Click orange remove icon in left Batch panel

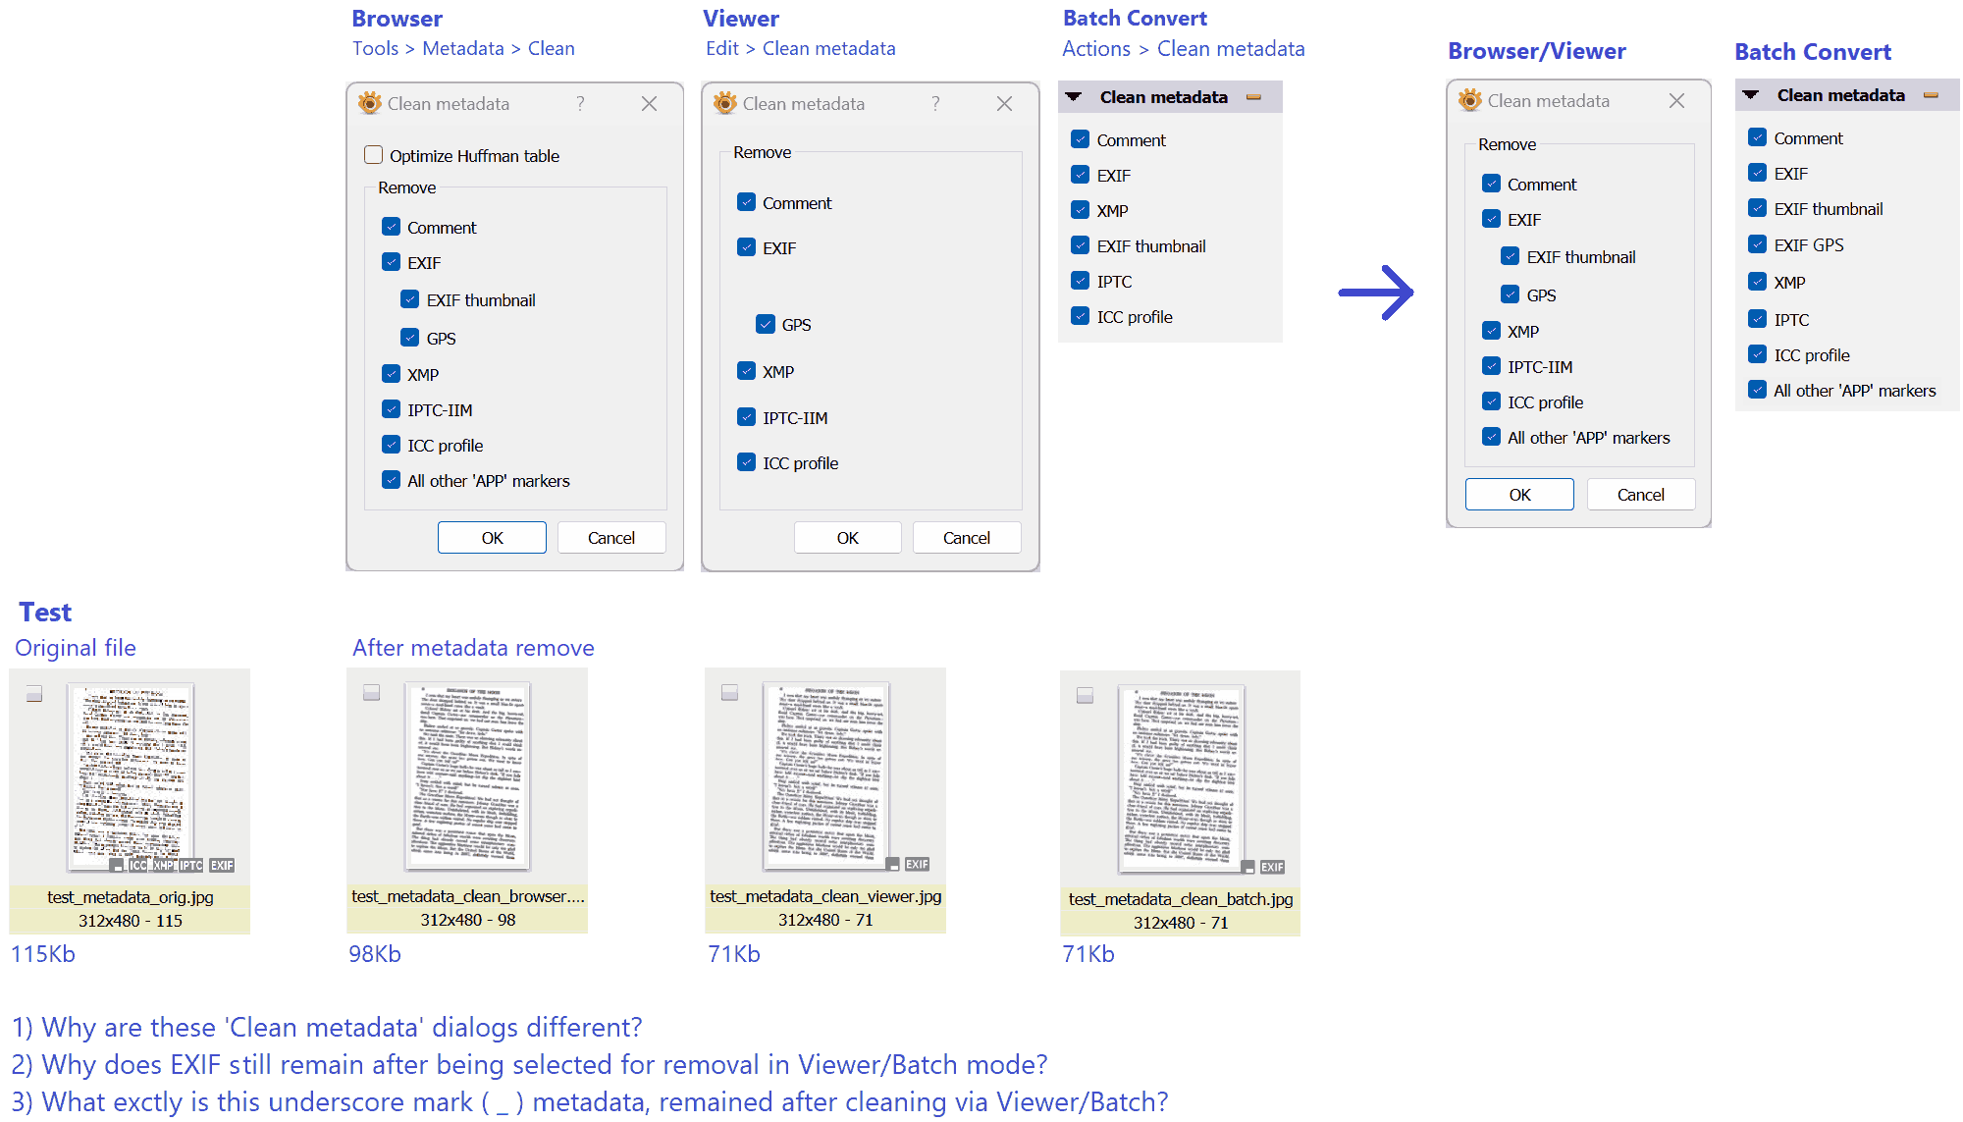pyautogui.click(x=1253, y=97)
